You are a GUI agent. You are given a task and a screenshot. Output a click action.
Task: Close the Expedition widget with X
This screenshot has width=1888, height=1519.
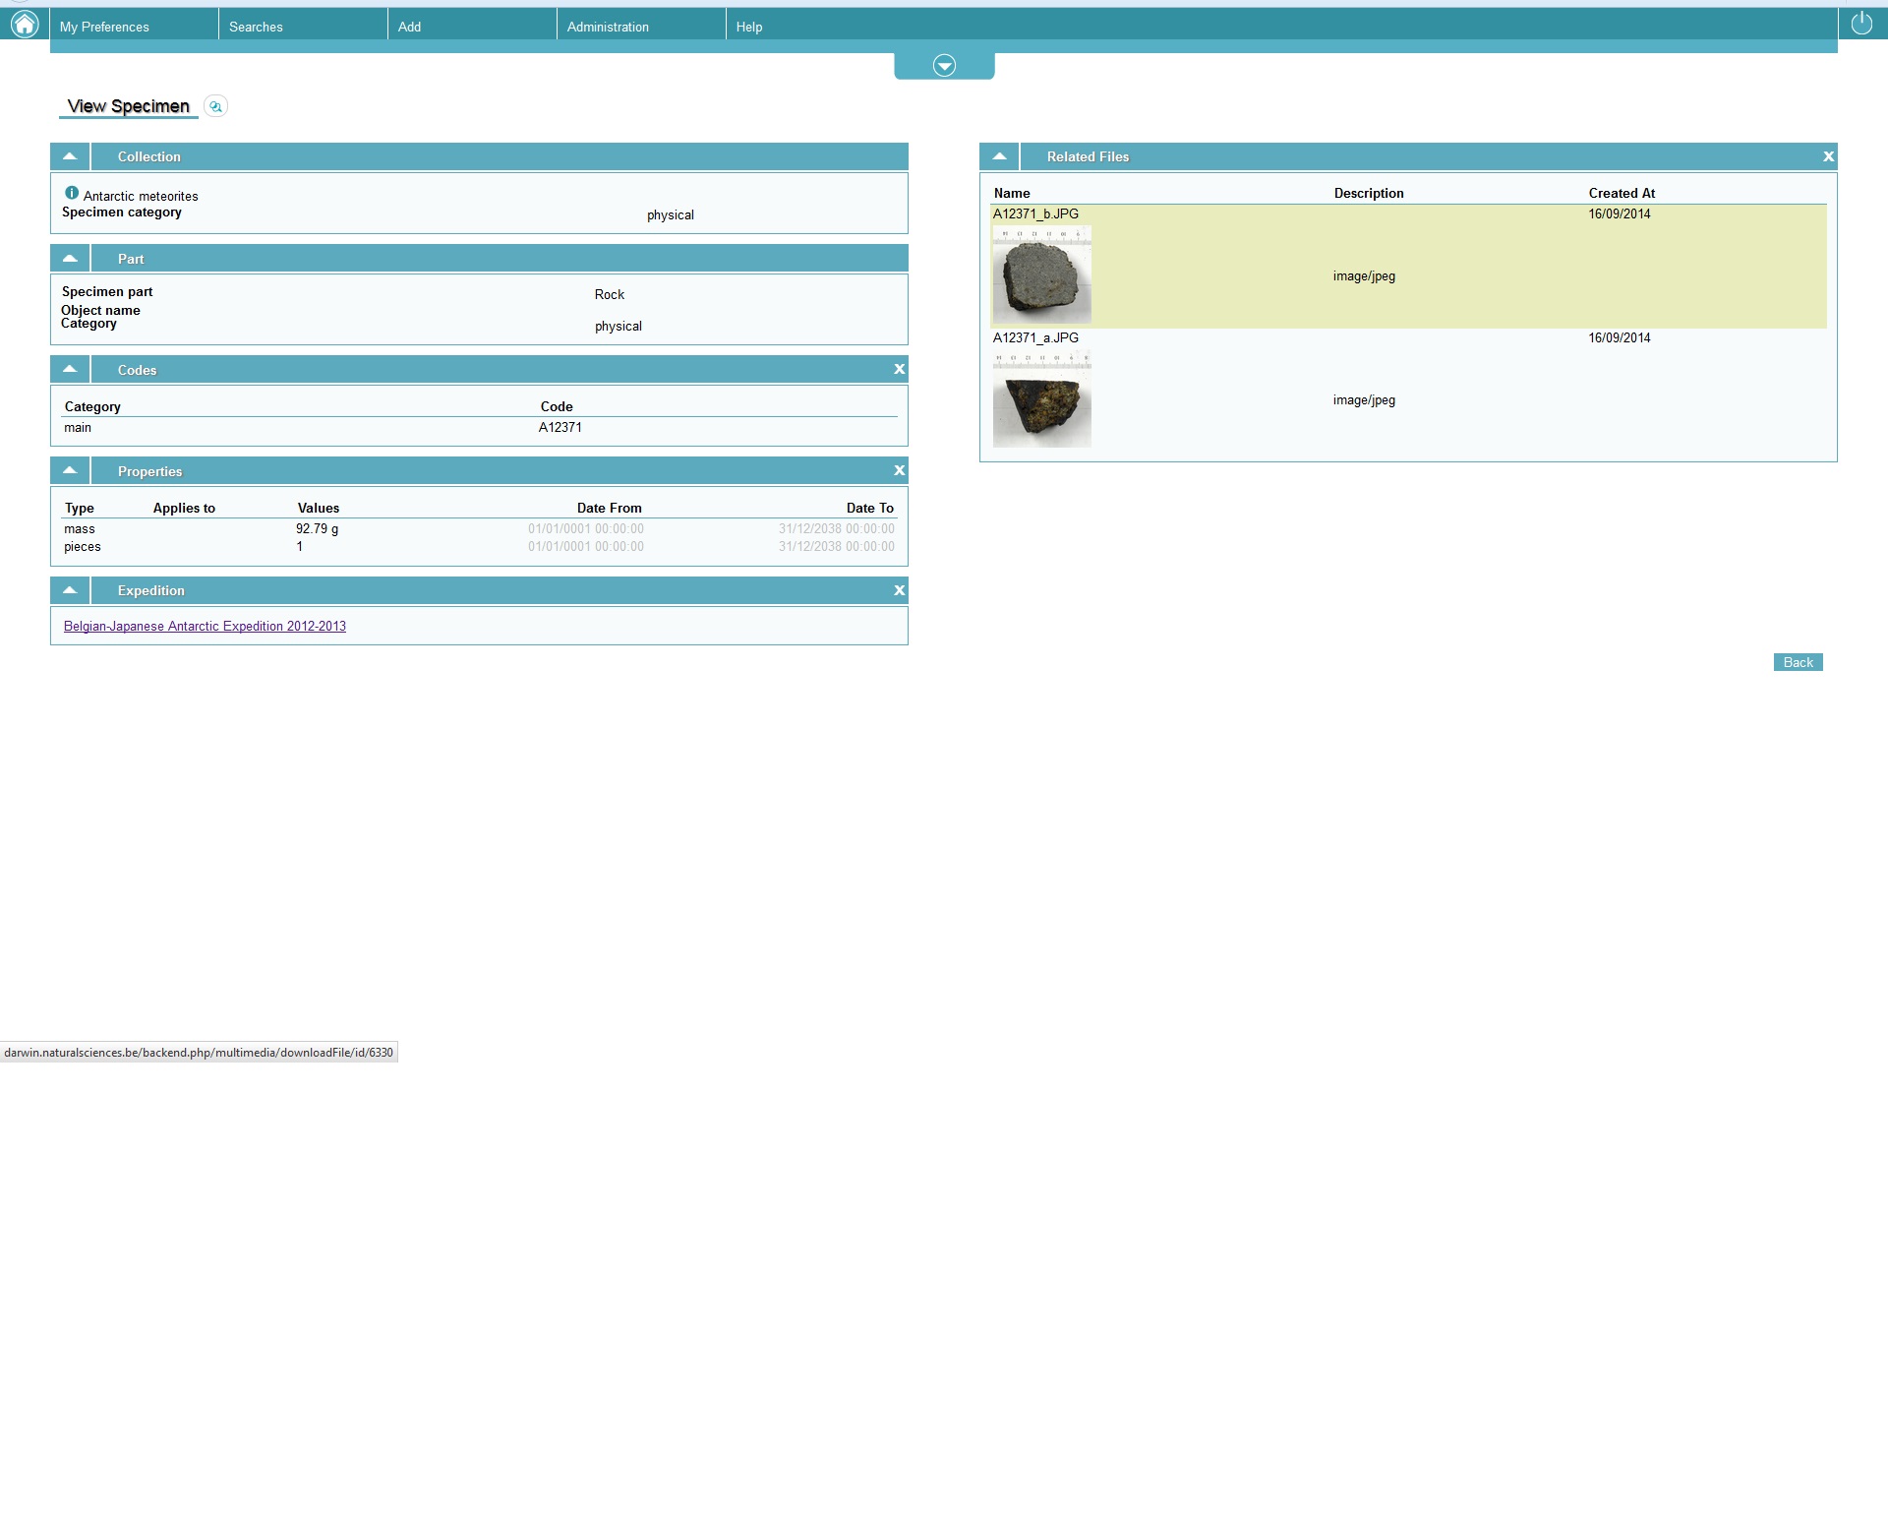coord(899,590)
